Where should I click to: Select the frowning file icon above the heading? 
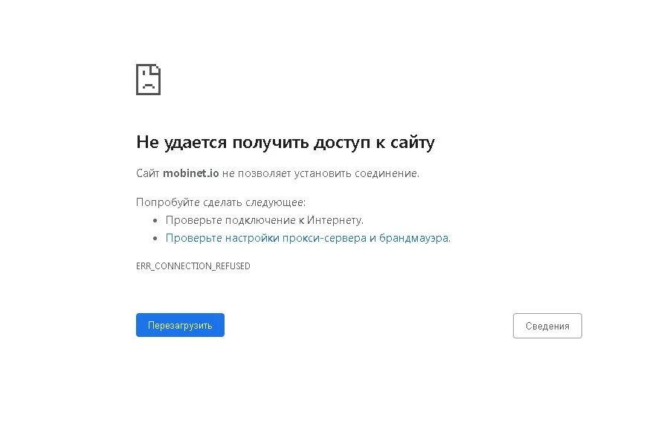point(148,79)
